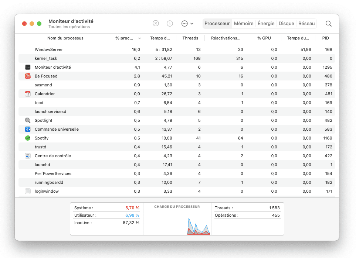Click the Threads total 1 583
Screen dimensions: 356x258
(274, 208)
